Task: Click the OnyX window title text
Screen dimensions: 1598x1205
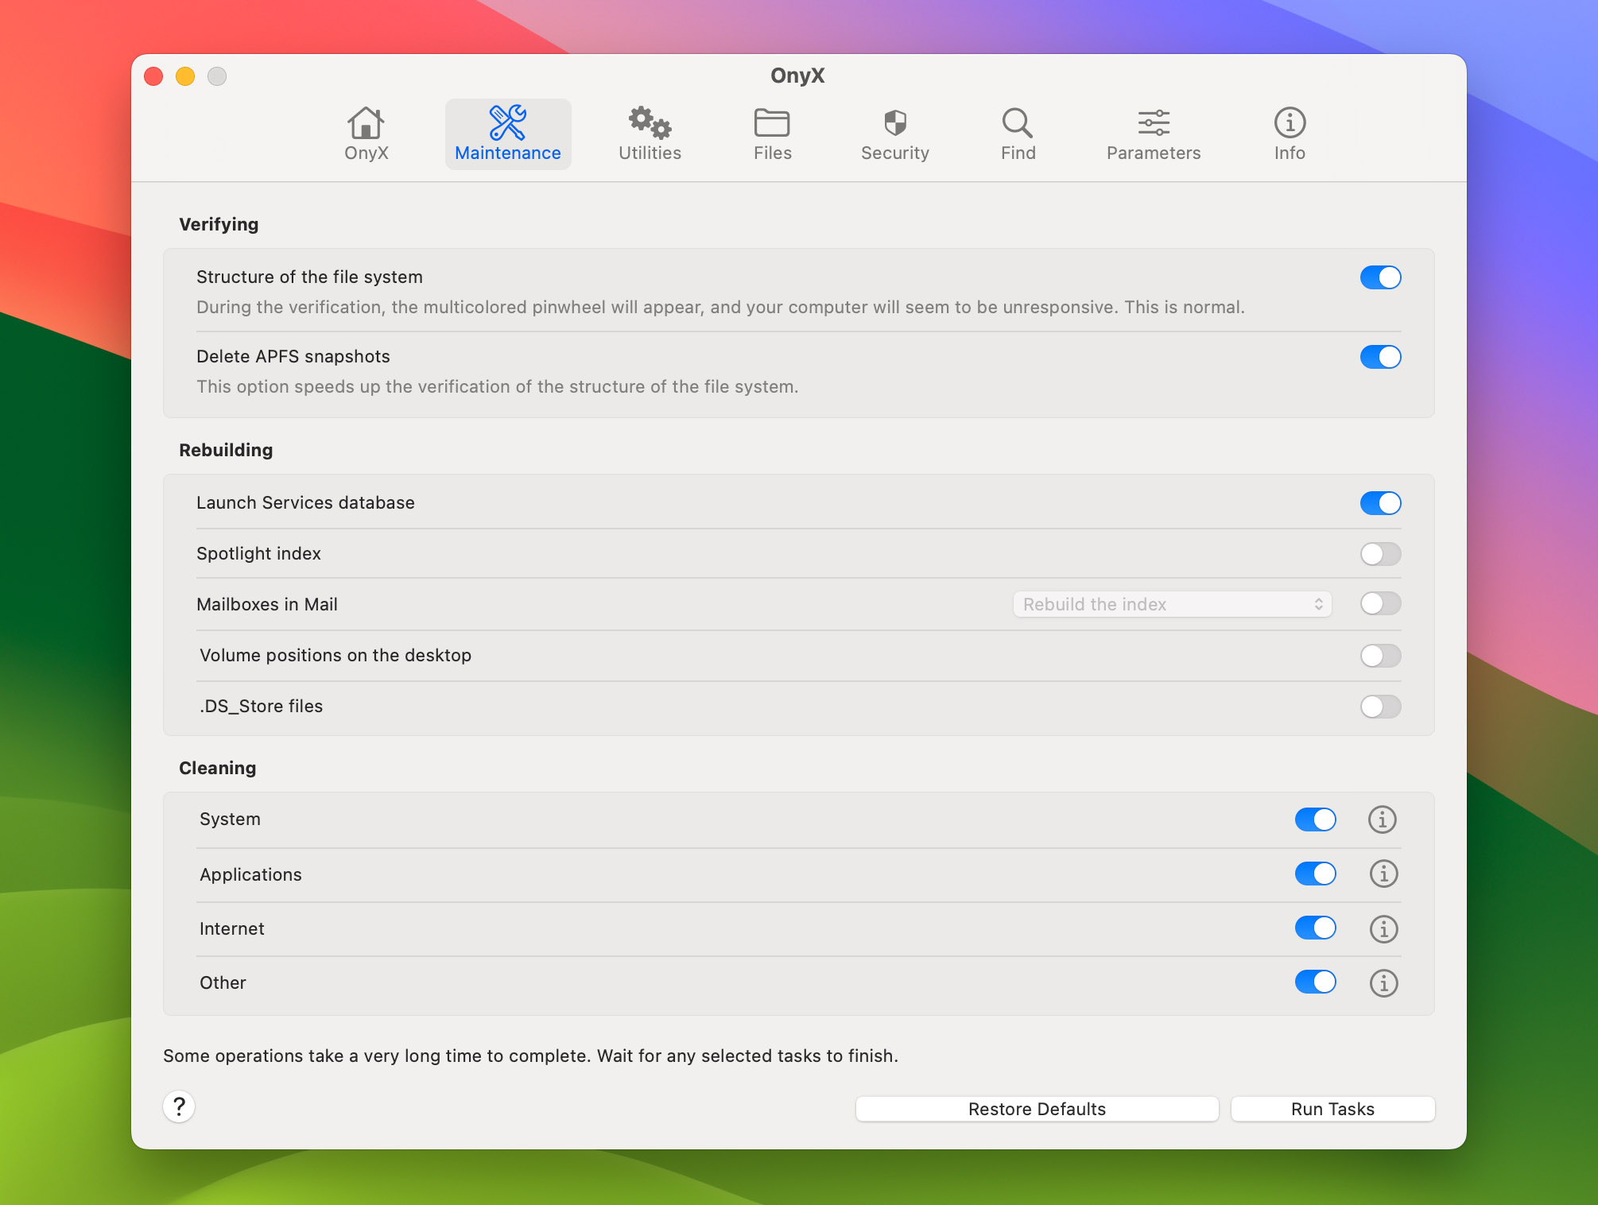Action: [x=797, y=76]
